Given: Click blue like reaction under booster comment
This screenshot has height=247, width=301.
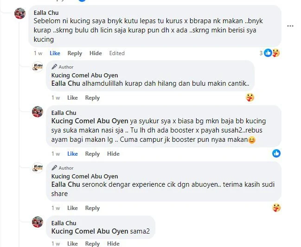Looking at the screenshot, I should [276, 153].
